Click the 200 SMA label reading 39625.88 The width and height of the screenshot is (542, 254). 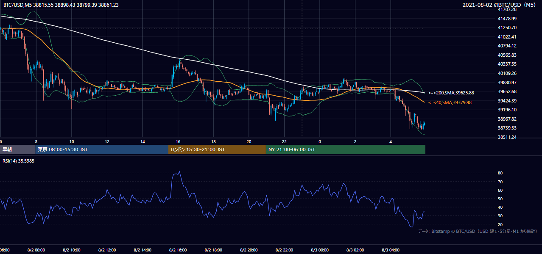click(x=451, y=93)
